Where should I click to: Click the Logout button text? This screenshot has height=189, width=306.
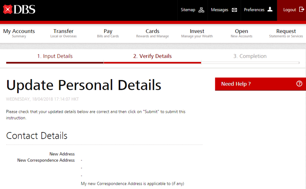(289, 10)
